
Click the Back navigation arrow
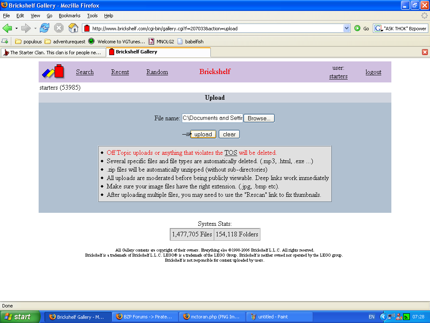(x=8, y=28)
